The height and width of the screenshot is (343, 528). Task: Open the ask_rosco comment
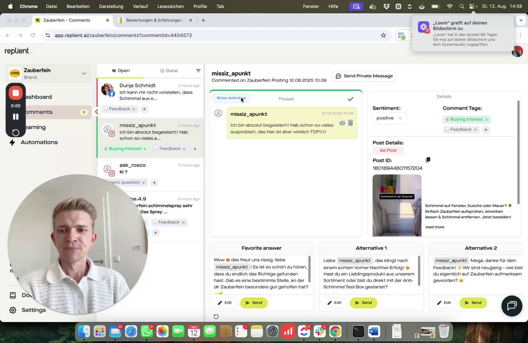[x=150, y=174]
